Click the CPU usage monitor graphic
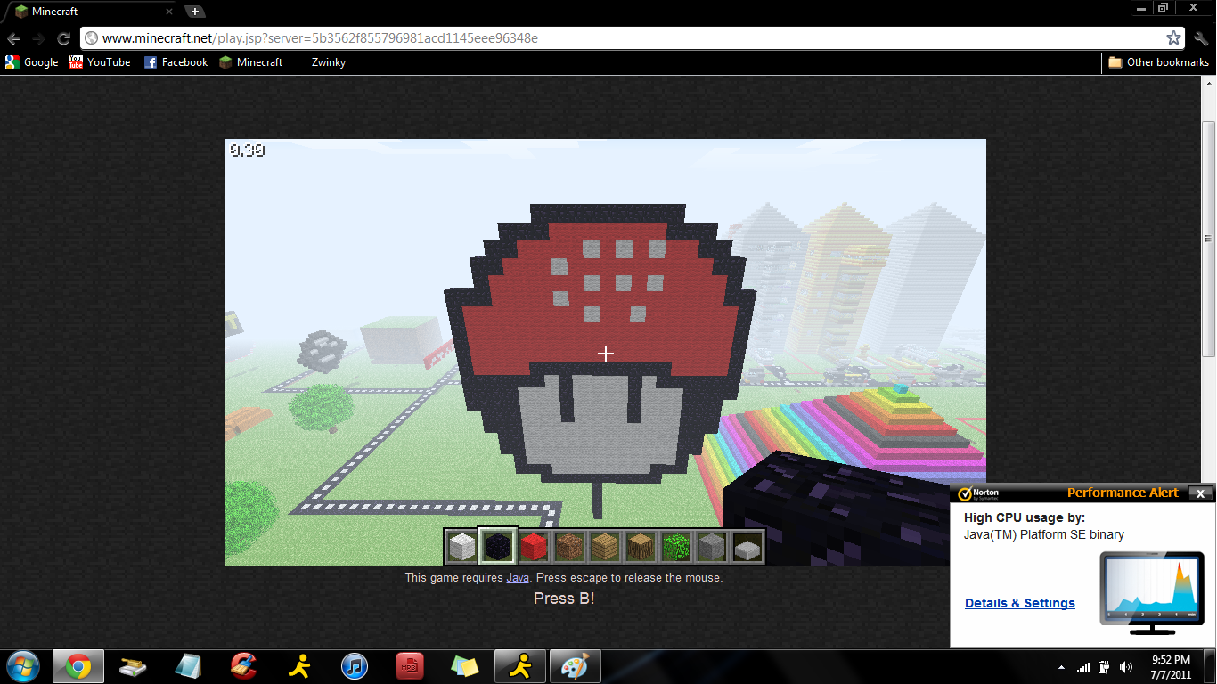 (x=1150, y=591)
